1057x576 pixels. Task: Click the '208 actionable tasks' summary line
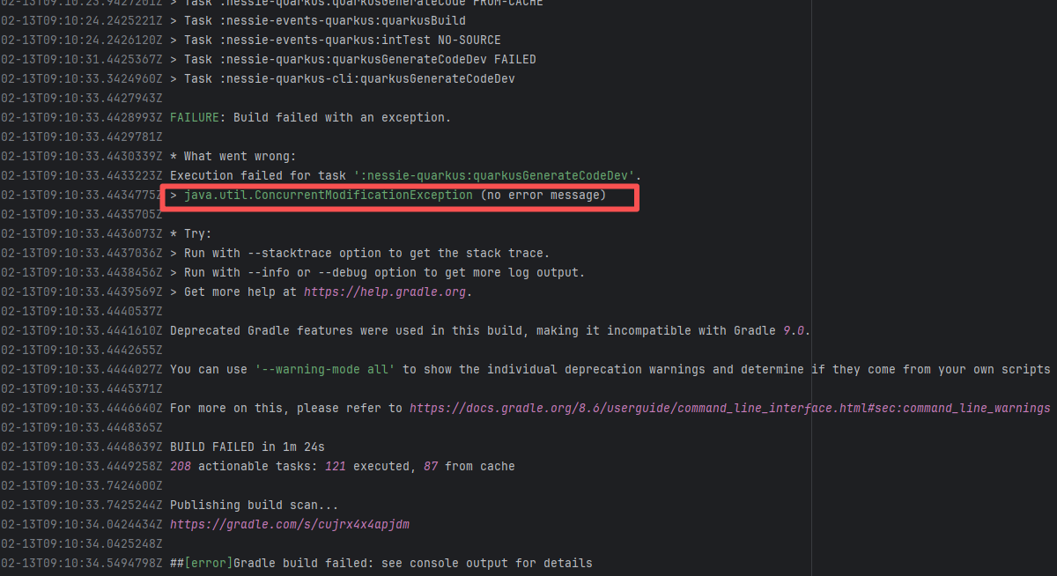(342, 466)
